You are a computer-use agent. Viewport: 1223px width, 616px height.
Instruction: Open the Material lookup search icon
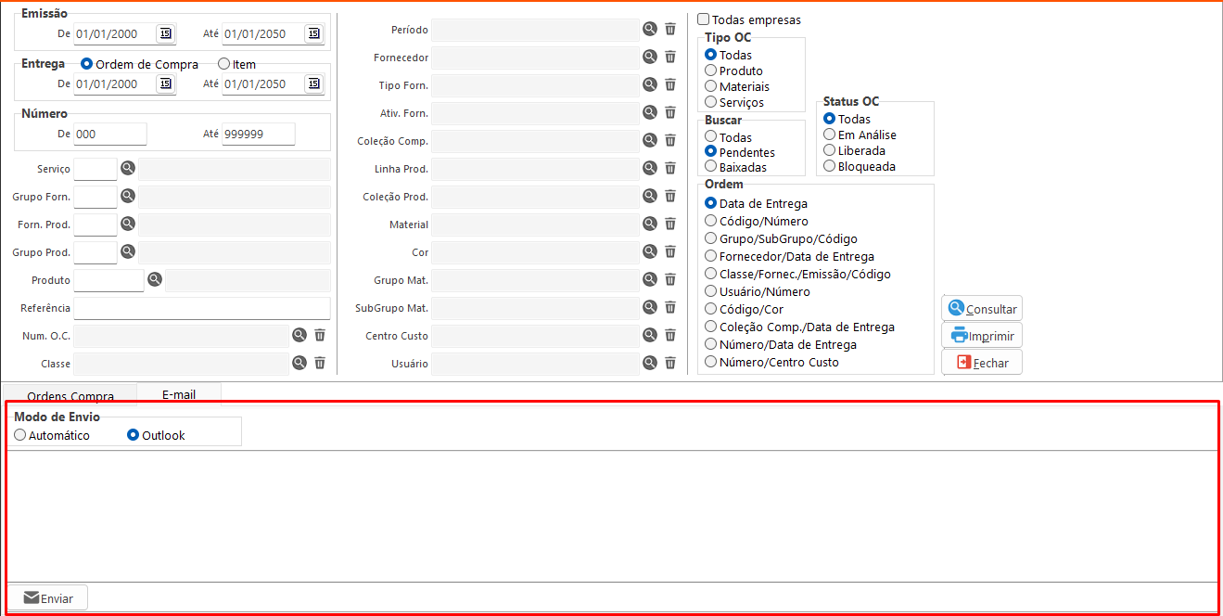point(650,224)
